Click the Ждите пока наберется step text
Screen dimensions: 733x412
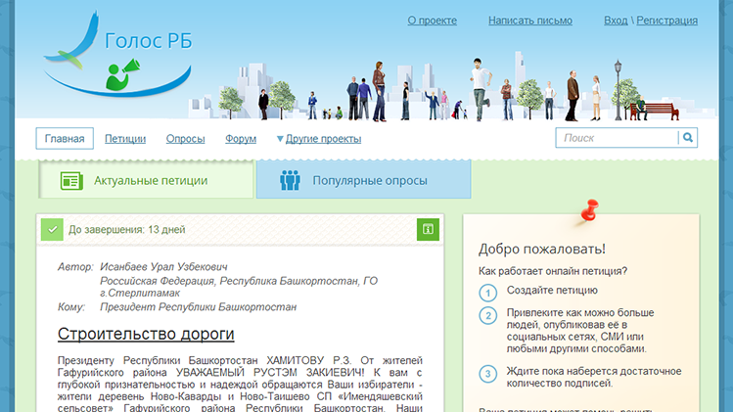[594, 378]
